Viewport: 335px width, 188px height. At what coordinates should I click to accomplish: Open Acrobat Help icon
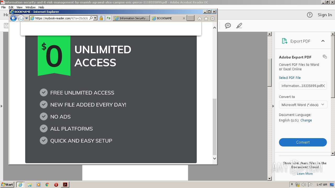tap(310, 15)
